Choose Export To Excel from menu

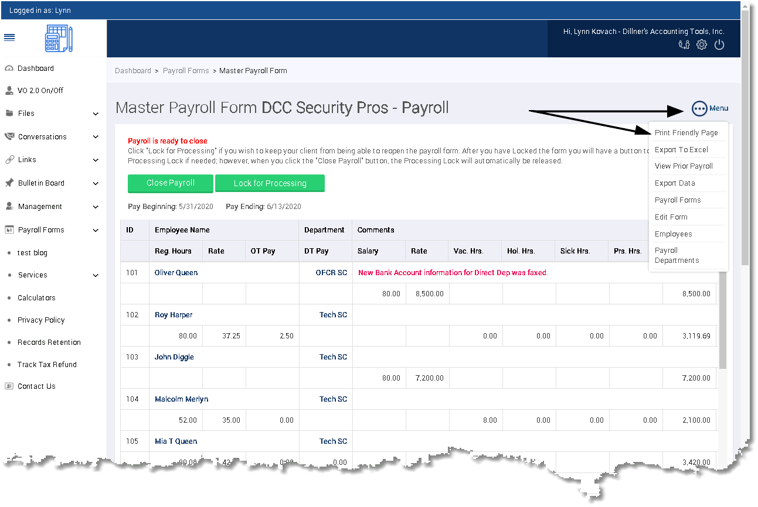682,150
